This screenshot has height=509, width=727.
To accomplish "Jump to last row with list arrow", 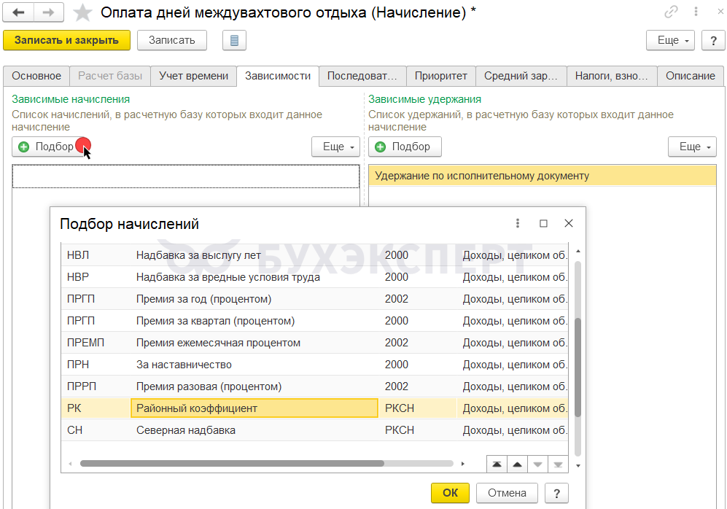I will pos(558,464).
